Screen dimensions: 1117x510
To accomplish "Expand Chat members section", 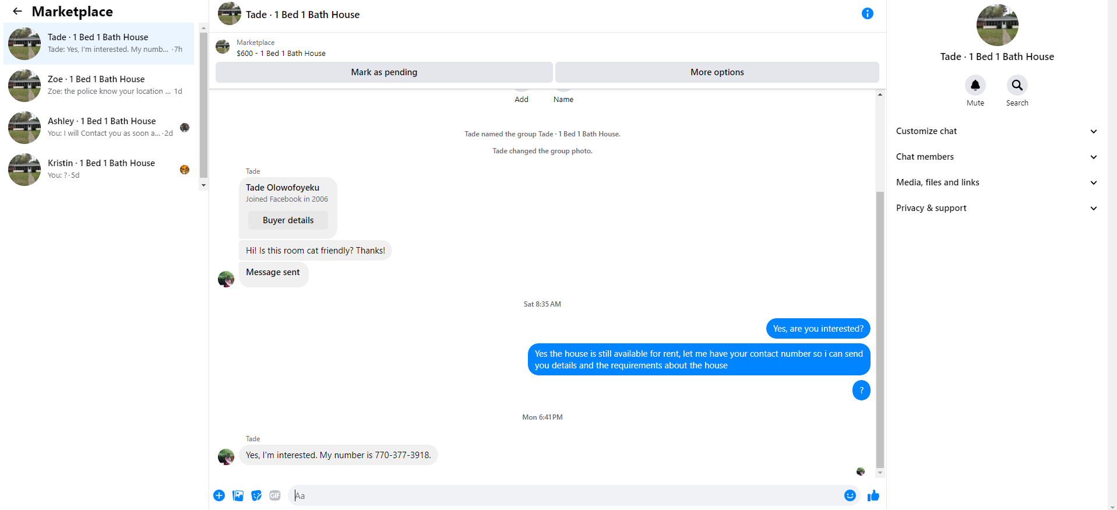I will coord(996,157).
